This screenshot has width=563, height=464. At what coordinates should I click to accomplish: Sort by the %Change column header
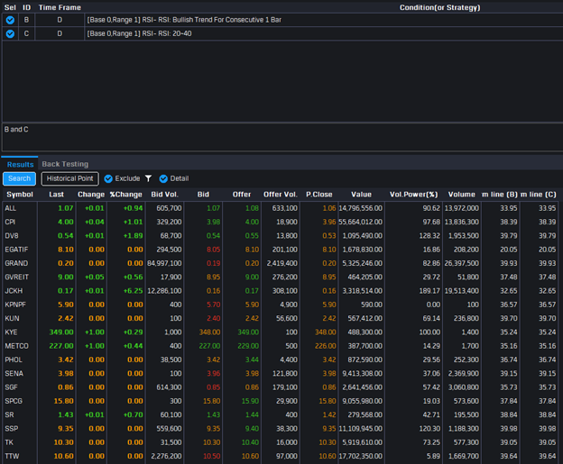tap(125, 194)
